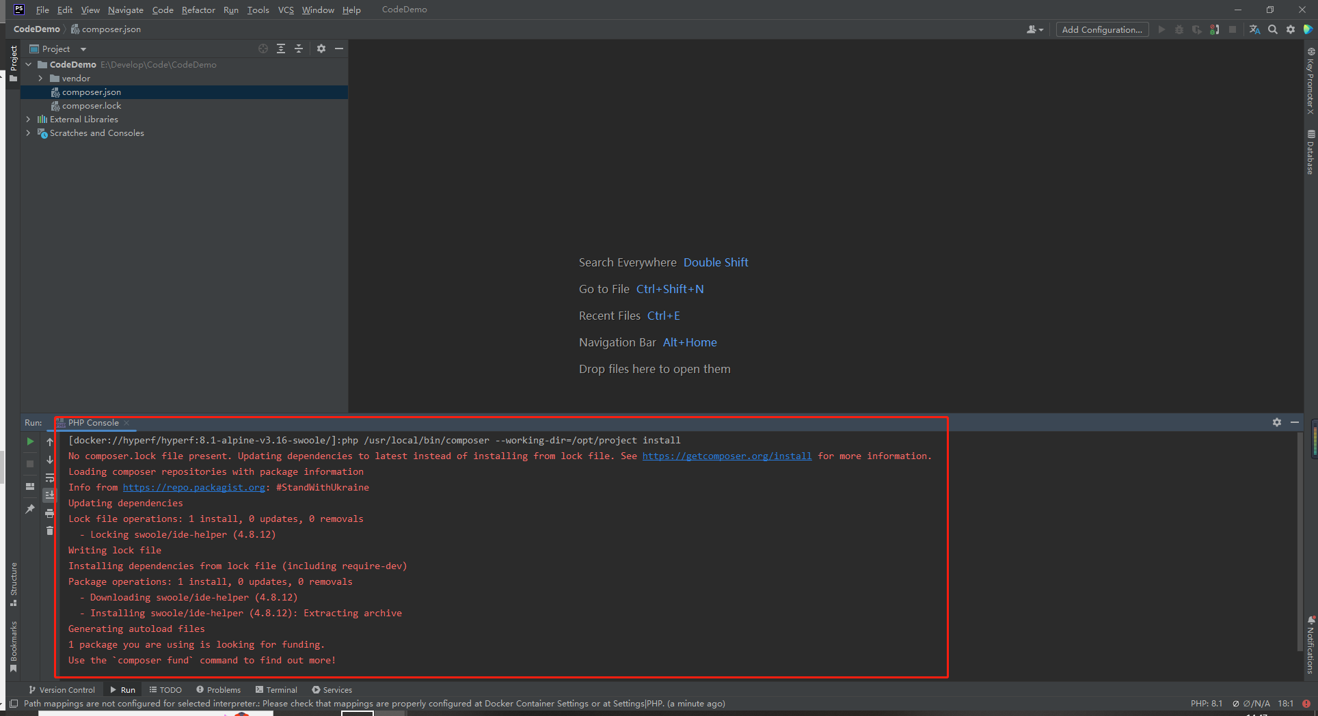Expand Scratches and Consoles node

point(29,133)
